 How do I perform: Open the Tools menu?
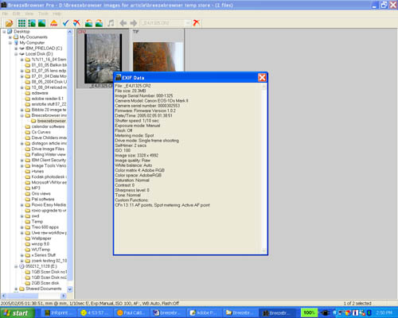(x=43, y=14)
